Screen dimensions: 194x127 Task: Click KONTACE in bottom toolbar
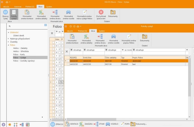[72, 124]
